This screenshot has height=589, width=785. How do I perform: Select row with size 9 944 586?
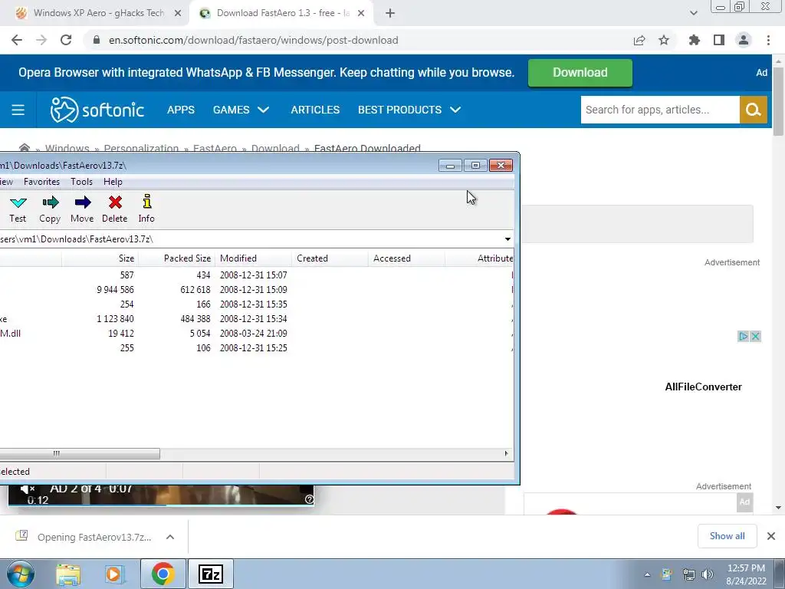point(256,289)
